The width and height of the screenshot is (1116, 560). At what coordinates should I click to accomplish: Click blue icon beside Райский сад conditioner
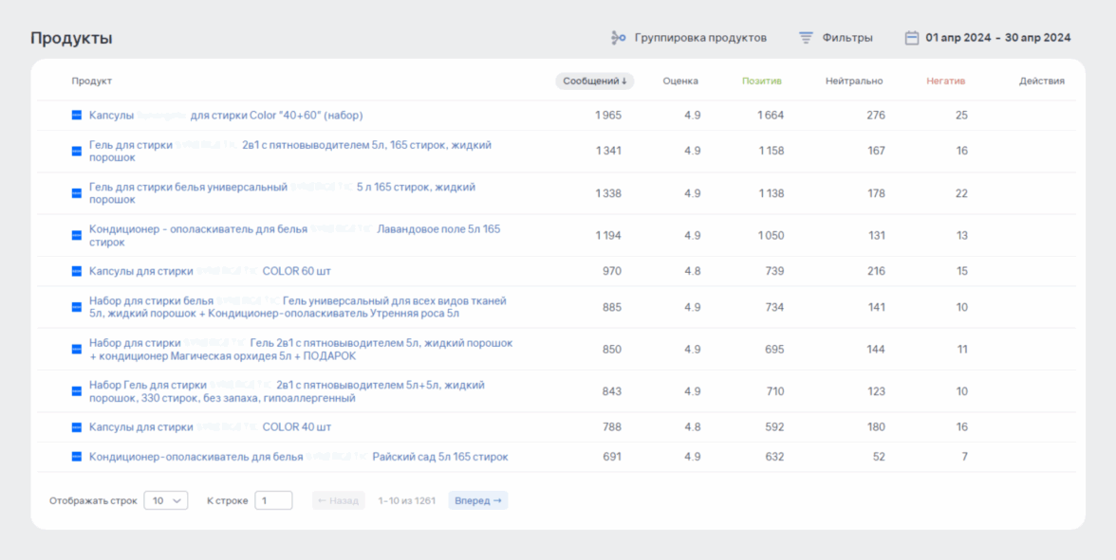tap(77, 457)
